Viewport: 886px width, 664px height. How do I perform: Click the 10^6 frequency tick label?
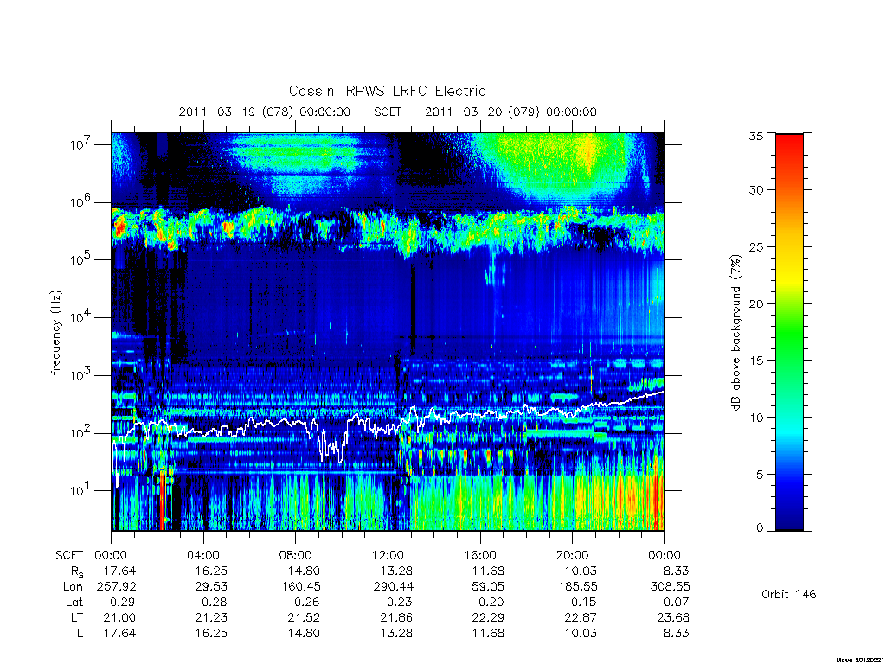(81, 202)
